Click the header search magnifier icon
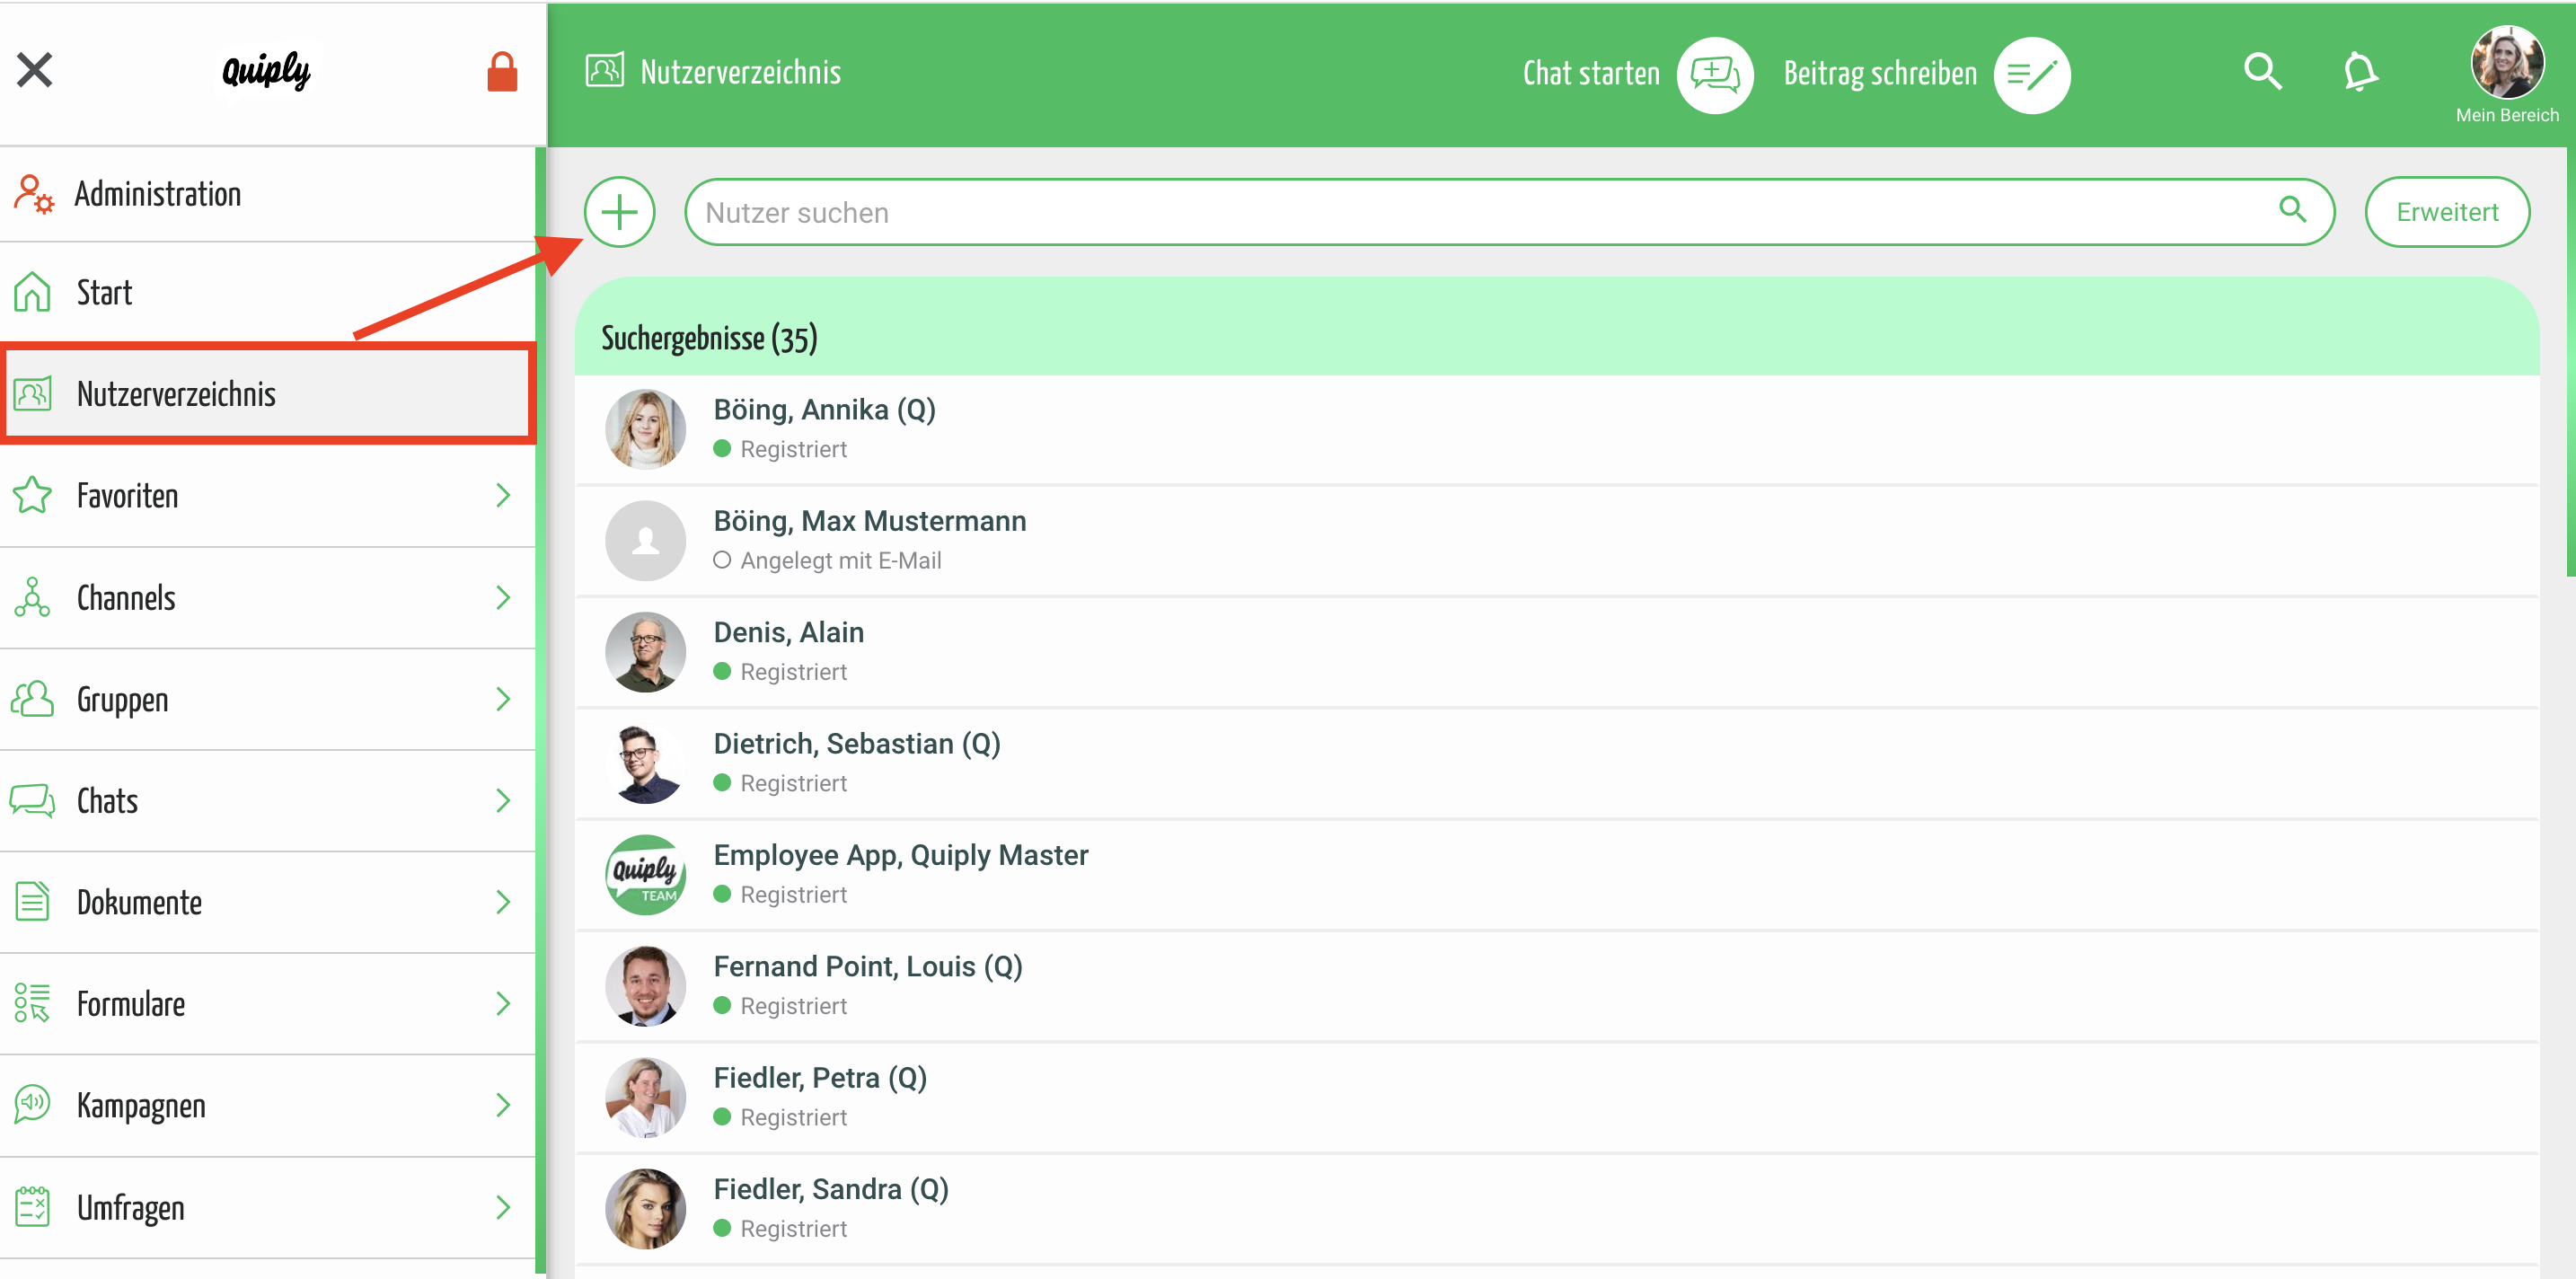This screenshot has width=2576, height=1279. point(2262,72)
